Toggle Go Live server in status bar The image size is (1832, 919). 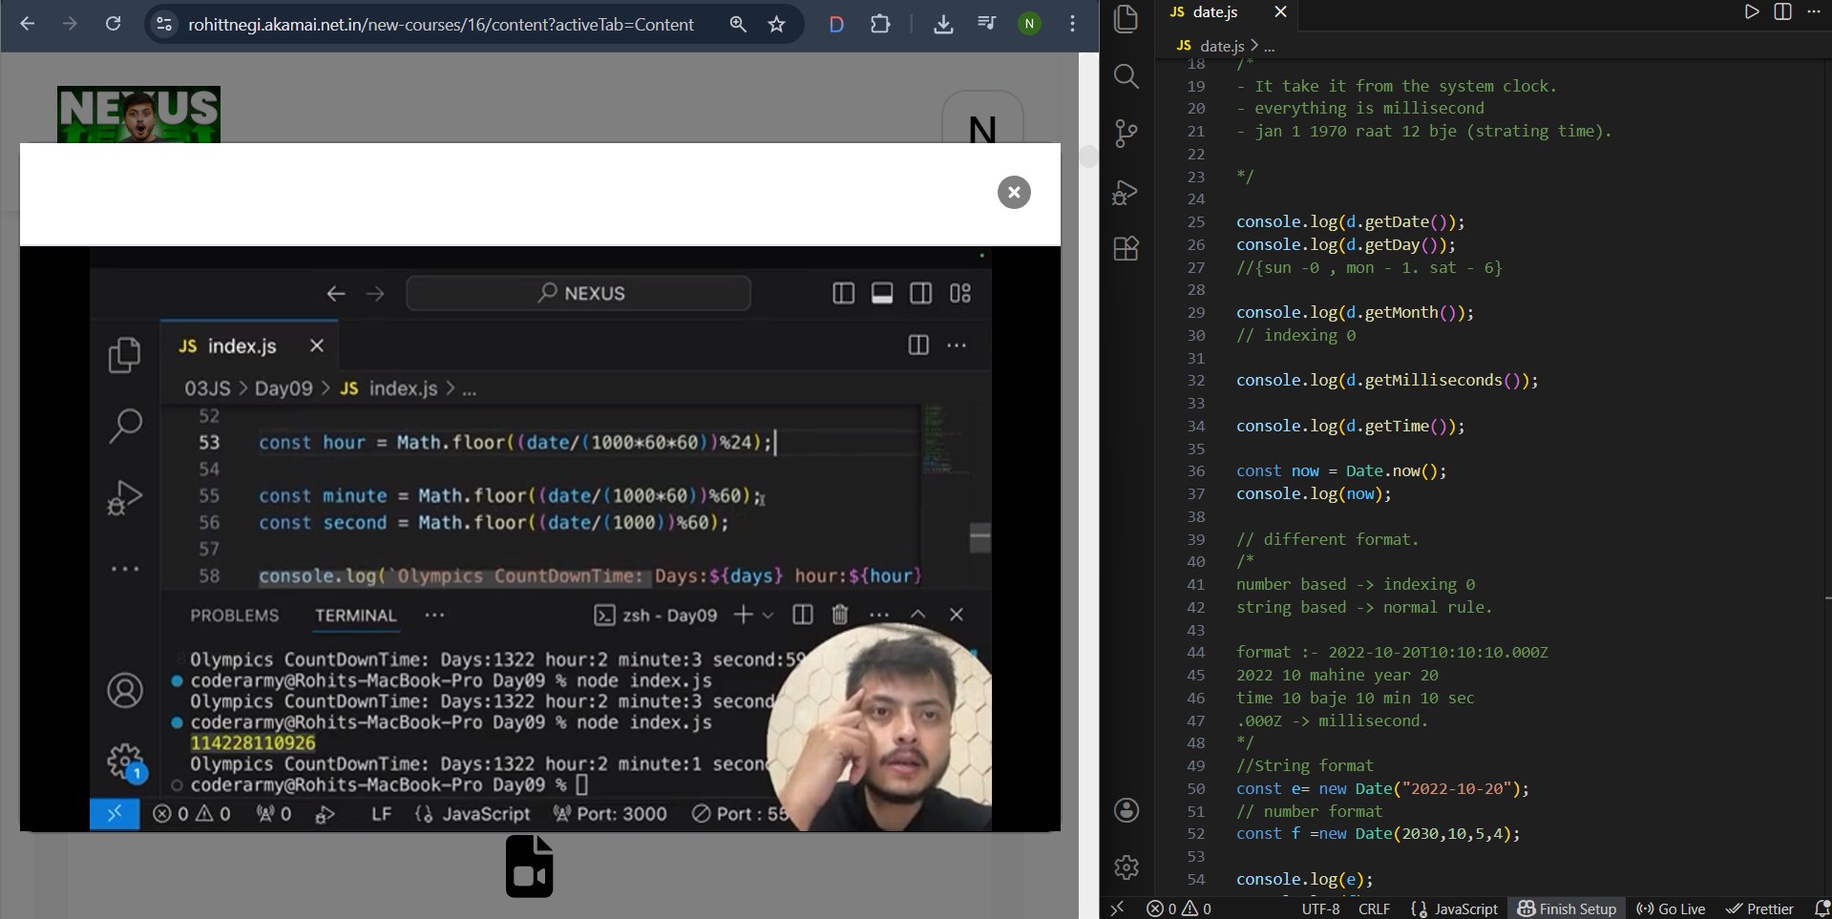[1671, 909]
